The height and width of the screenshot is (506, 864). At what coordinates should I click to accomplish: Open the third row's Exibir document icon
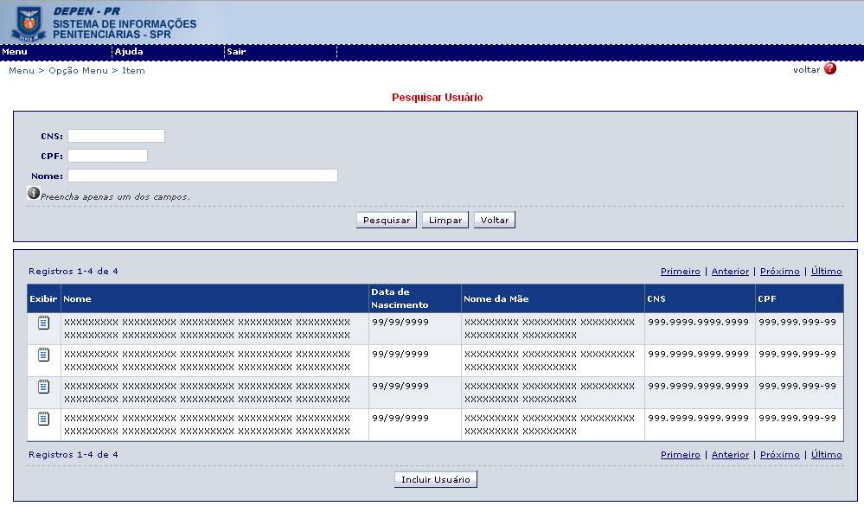coord(43,387)
